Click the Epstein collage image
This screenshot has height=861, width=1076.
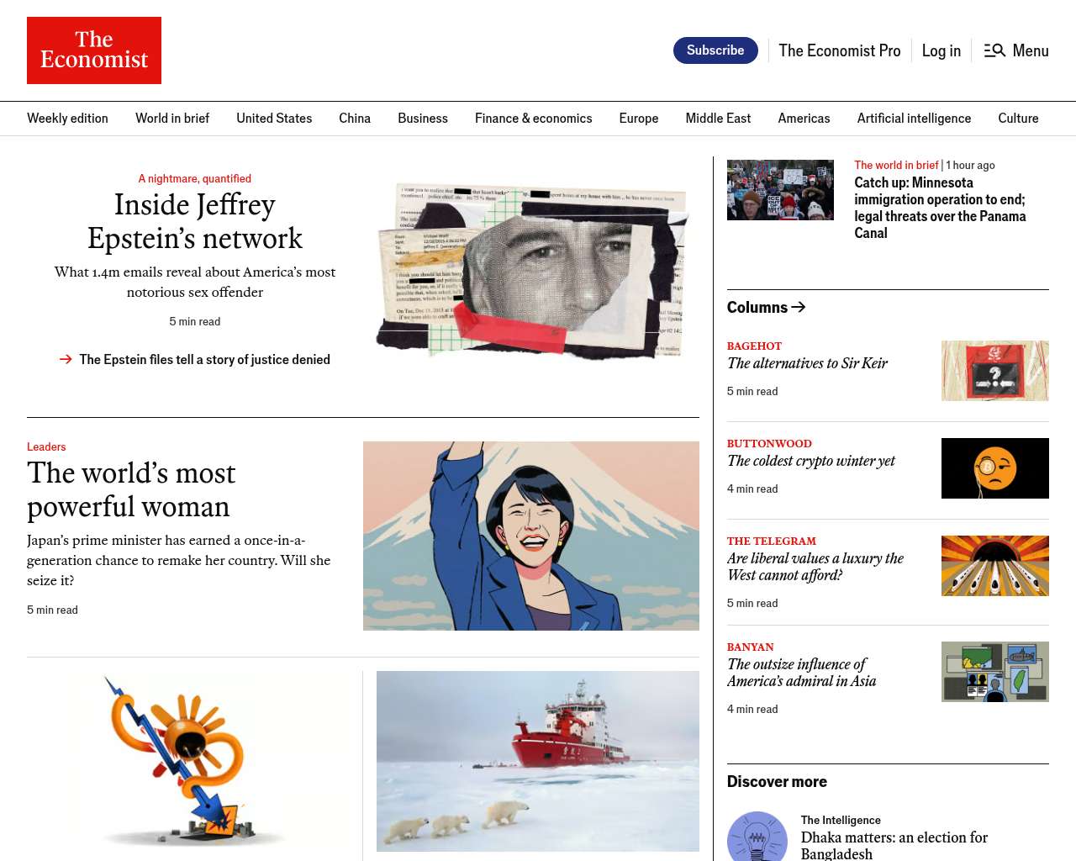(533, 271)
